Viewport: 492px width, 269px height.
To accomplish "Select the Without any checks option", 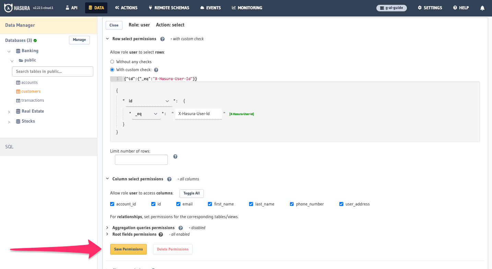I will pyautogui.click(x=112, y=61).
